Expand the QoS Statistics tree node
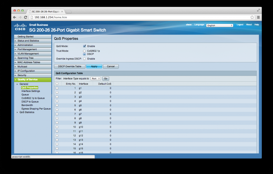The width and height of the screenshot is (273, 174). click(17, 112)
